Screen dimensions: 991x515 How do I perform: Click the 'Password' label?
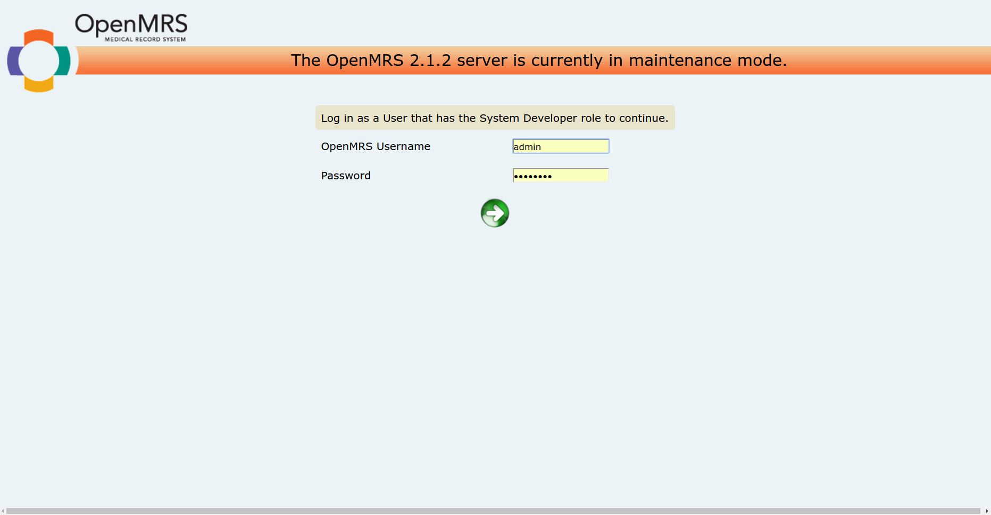tap(346, 176)
